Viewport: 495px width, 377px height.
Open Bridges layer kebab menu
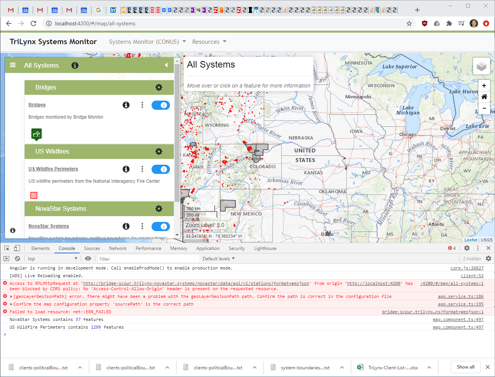coord(142,105)
